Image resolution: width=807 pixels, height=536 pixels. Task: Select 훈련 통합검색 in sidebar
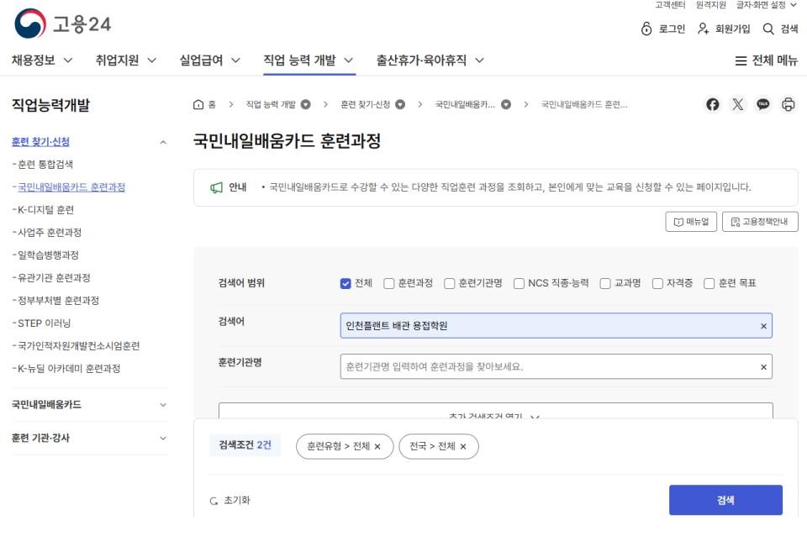coord(45,165)
